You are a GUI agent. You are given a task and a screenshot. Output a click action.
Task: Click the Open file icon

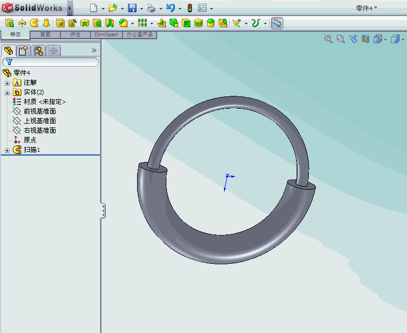pyautogui.click(x=113, y=8)
